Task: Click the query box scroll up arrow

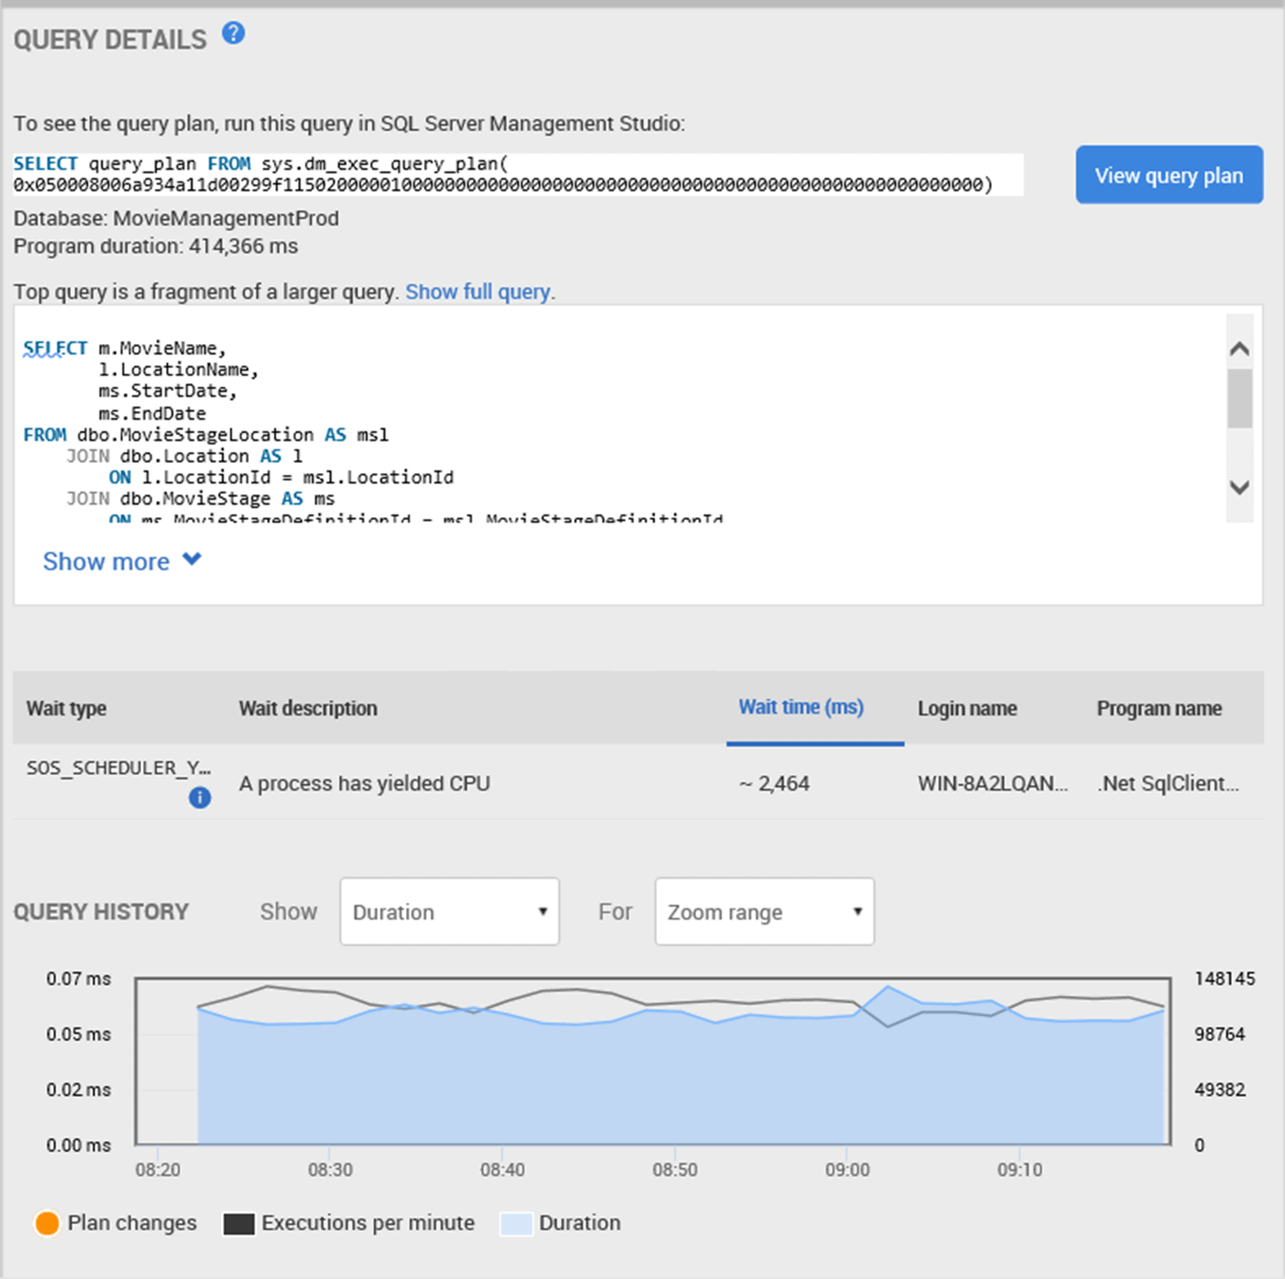Action: point(1239,349)
